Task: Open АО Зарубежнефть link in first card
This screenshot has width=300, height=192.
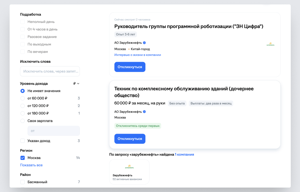Action: 128,43
